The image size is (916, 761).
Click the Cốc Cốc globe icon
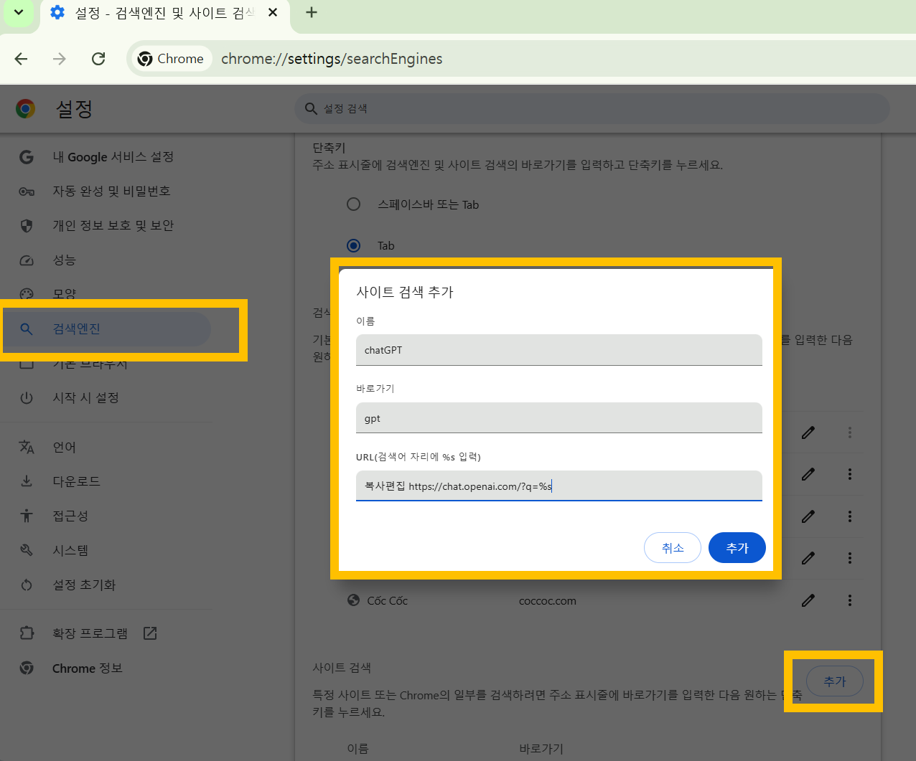[353, 600]
